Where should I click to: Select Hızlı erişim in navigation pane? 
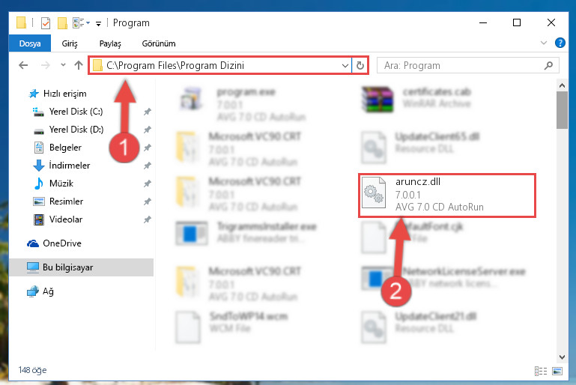pyautogui.click(x=64, y=94)
